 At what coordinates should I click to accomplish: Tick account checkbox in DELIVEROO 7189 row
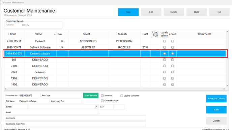tap(173, 66)
